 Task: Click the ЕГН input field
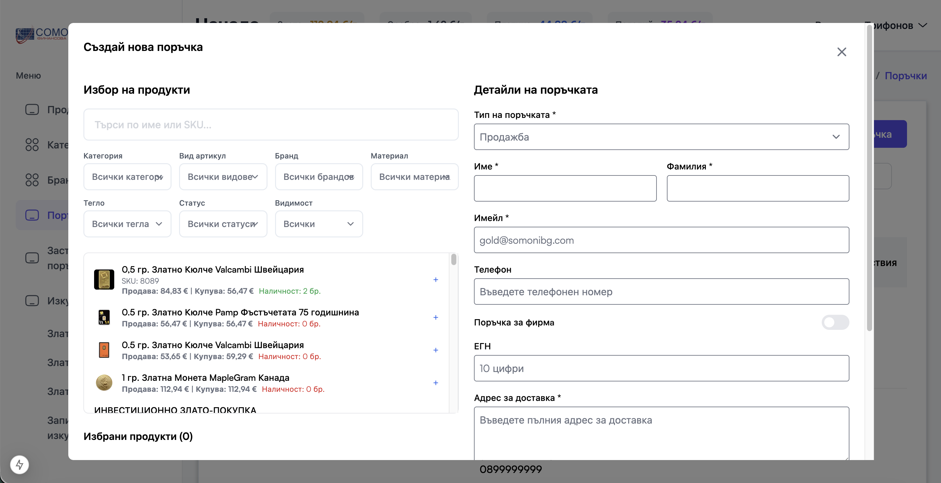click(661, 368)
